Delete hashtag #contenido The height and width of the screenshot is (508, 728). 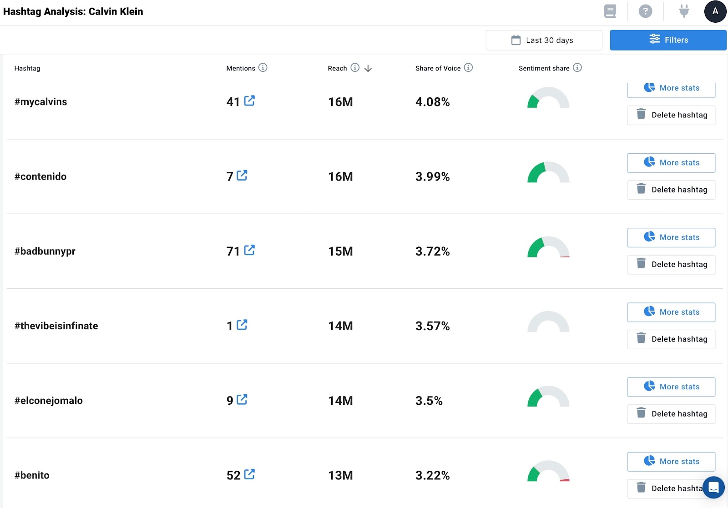671,190
